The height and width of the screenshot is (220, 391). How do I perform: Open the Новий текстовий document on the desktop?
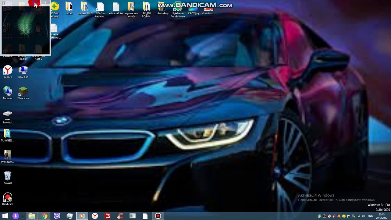pyautogui.click(x=55, y=32)
